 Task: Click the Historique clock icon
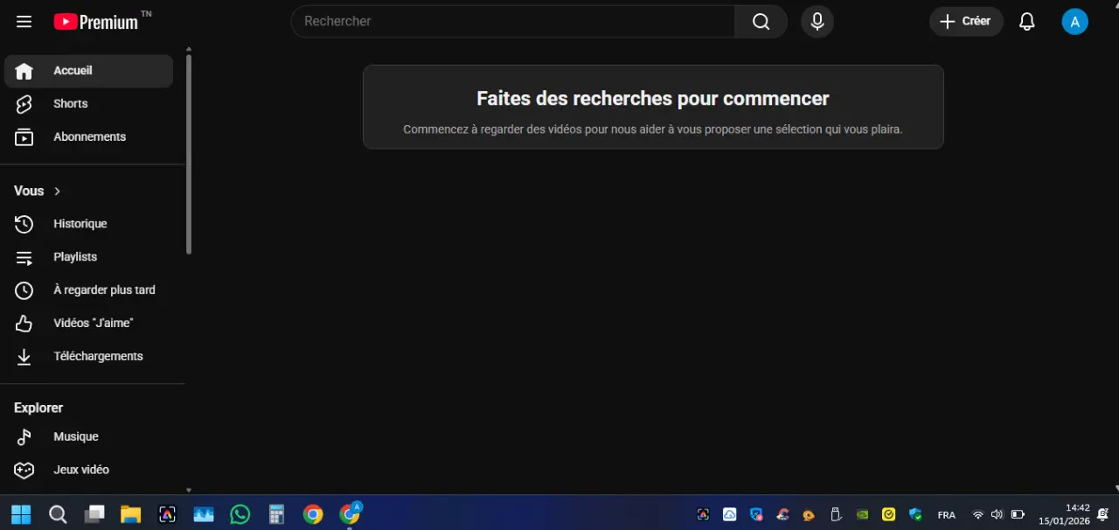click(x=24, y=224)
